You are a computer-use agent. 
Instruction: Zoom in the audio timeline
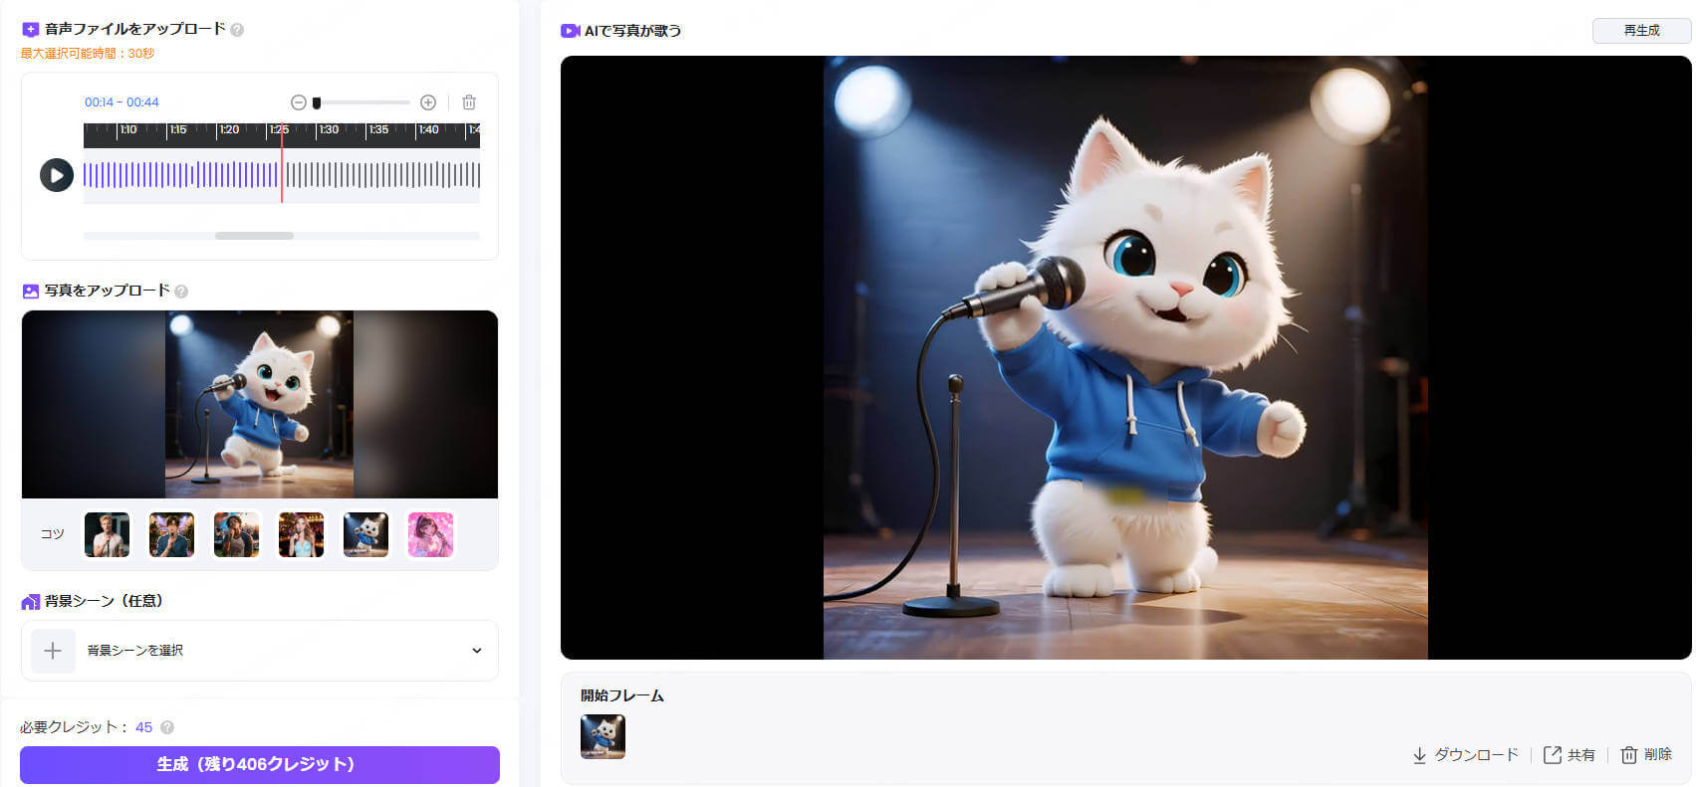point(428,102)
